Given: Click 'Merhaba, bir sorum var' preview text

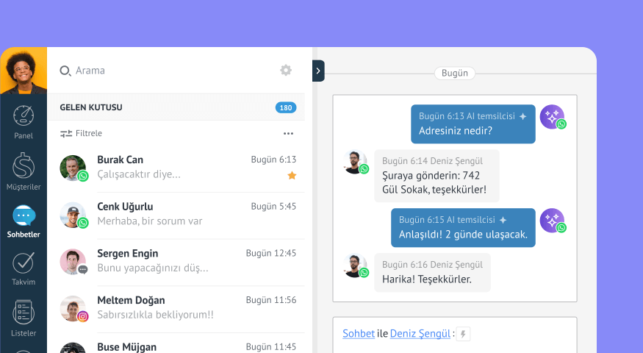Looking at the screenshot, I should tap(150, 221).
